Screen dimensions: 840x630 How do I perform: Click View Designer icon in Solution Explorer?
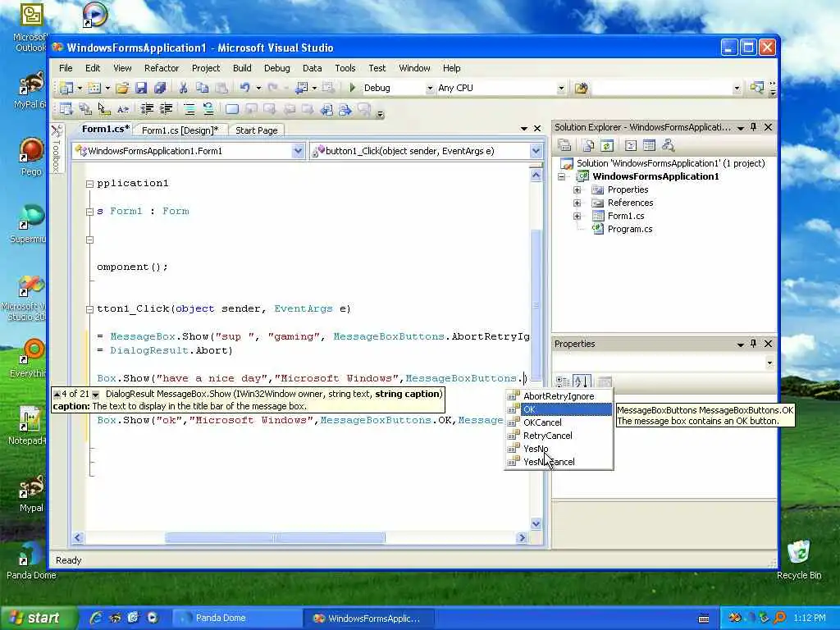649,145
